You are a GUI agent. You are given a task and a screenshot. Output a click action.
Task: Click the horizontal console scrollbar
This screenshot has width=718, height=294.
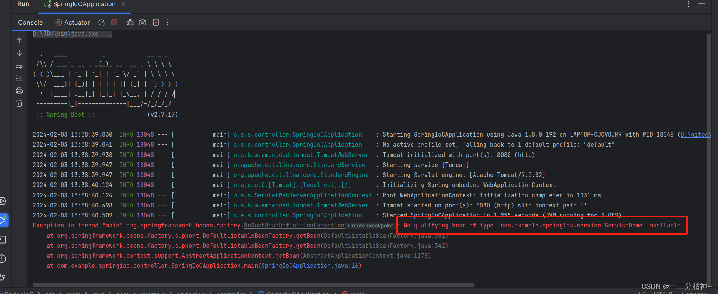point(253,285)
